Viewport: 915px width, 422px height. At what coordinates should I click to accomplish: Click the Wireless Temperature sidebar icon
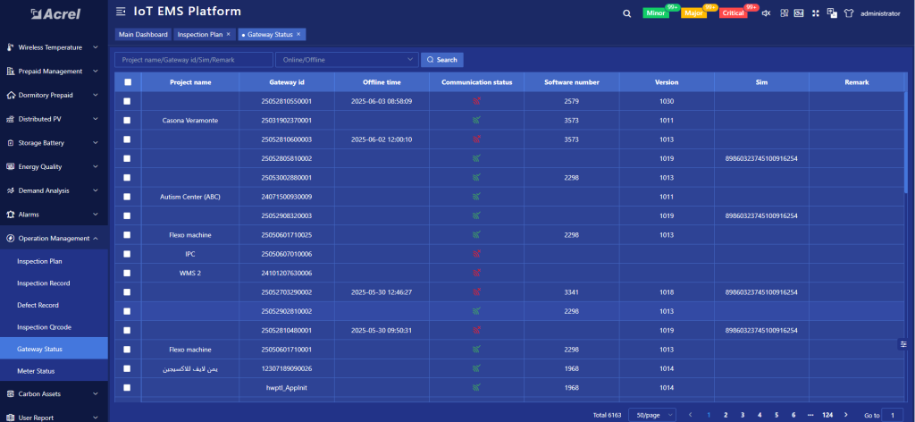10,47
